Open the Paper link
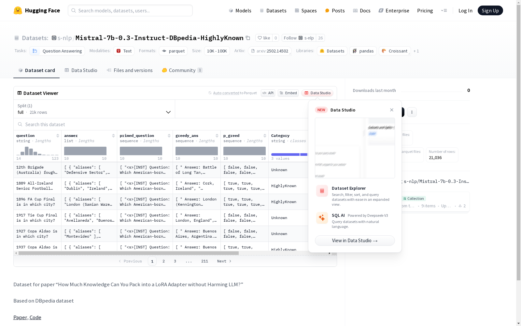 (20, 318)
